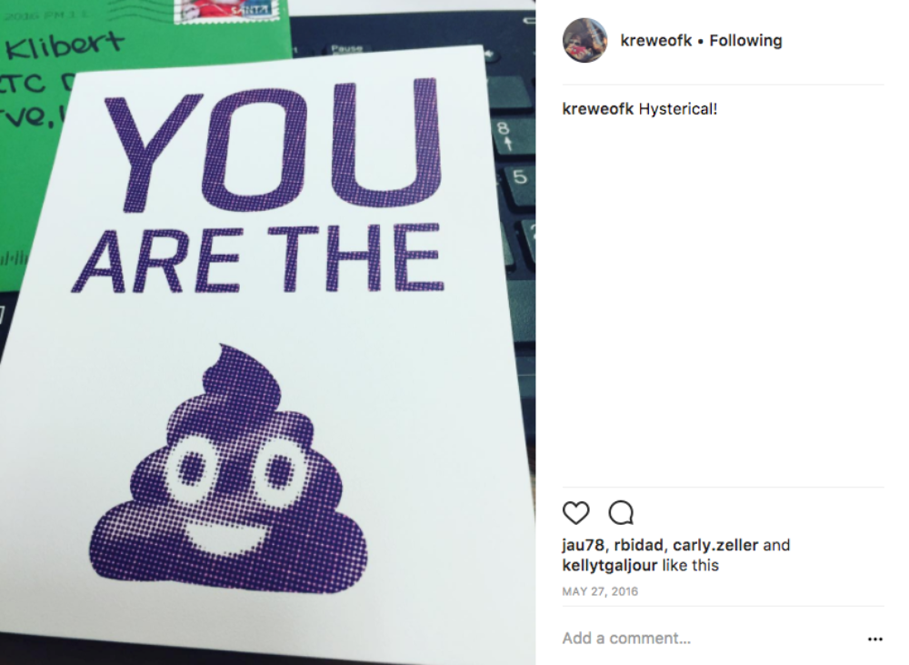Click the MAY 27, 2016 timestamp
The image size is (909, 665).
600,591
